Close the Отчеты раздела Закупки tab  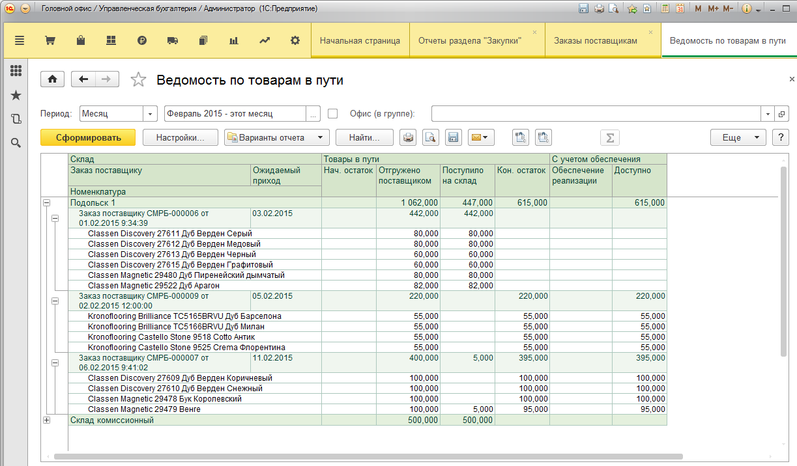[535, 32]
